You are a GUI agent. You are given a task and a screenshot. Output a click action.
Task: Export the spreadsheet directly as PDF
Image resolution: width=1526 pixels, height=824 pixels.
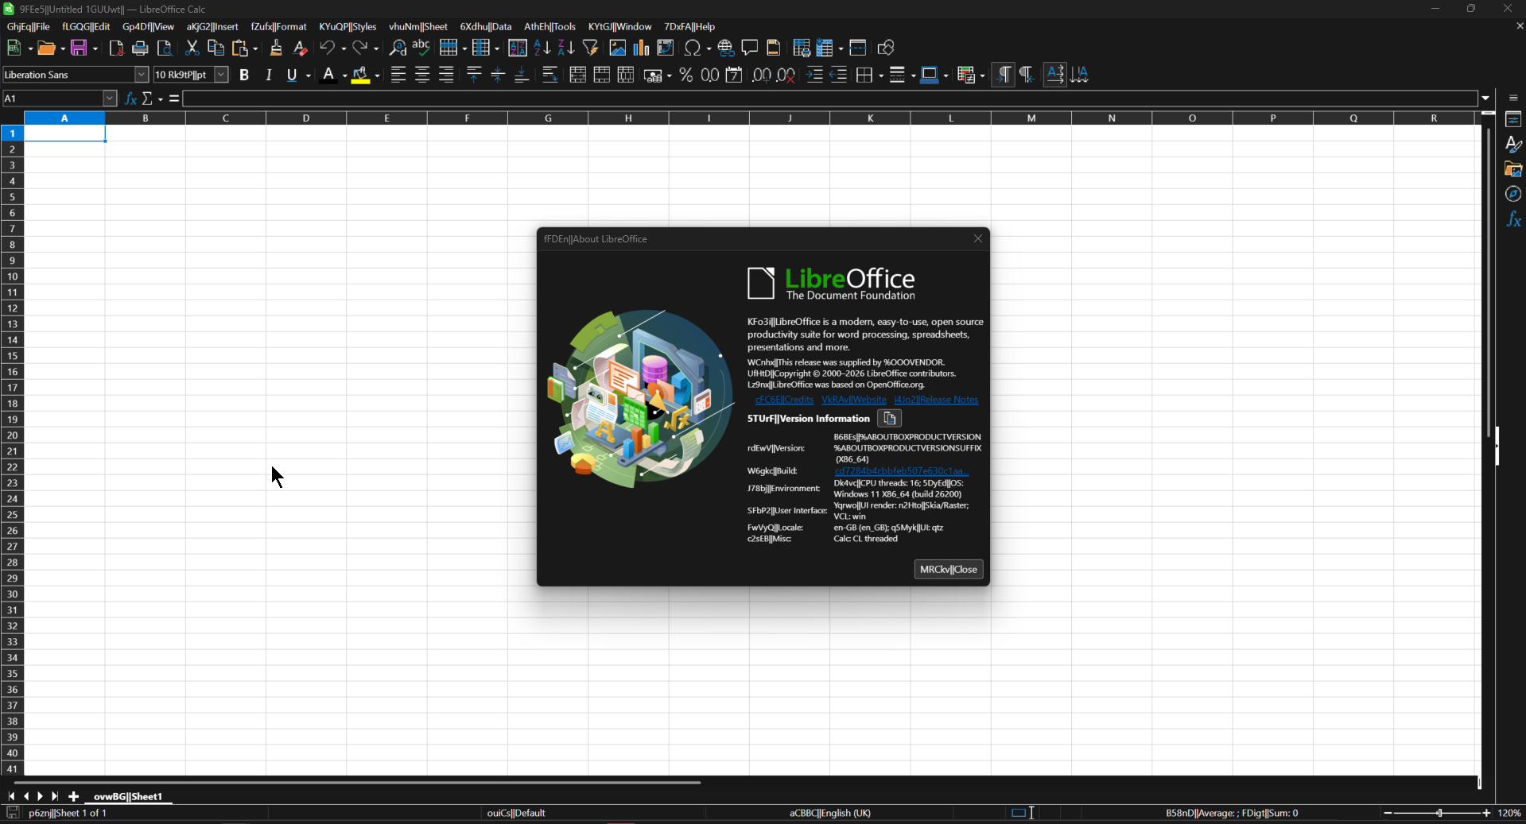coord(116,48)
